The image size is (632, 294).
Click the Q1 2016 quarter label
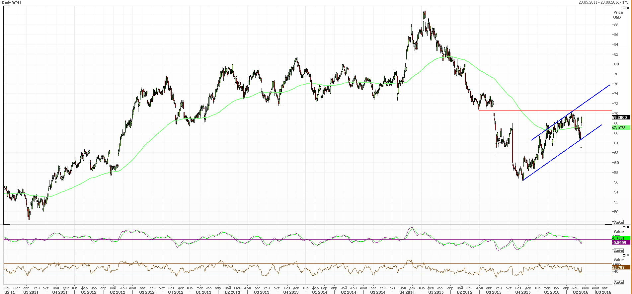[552, 292]
